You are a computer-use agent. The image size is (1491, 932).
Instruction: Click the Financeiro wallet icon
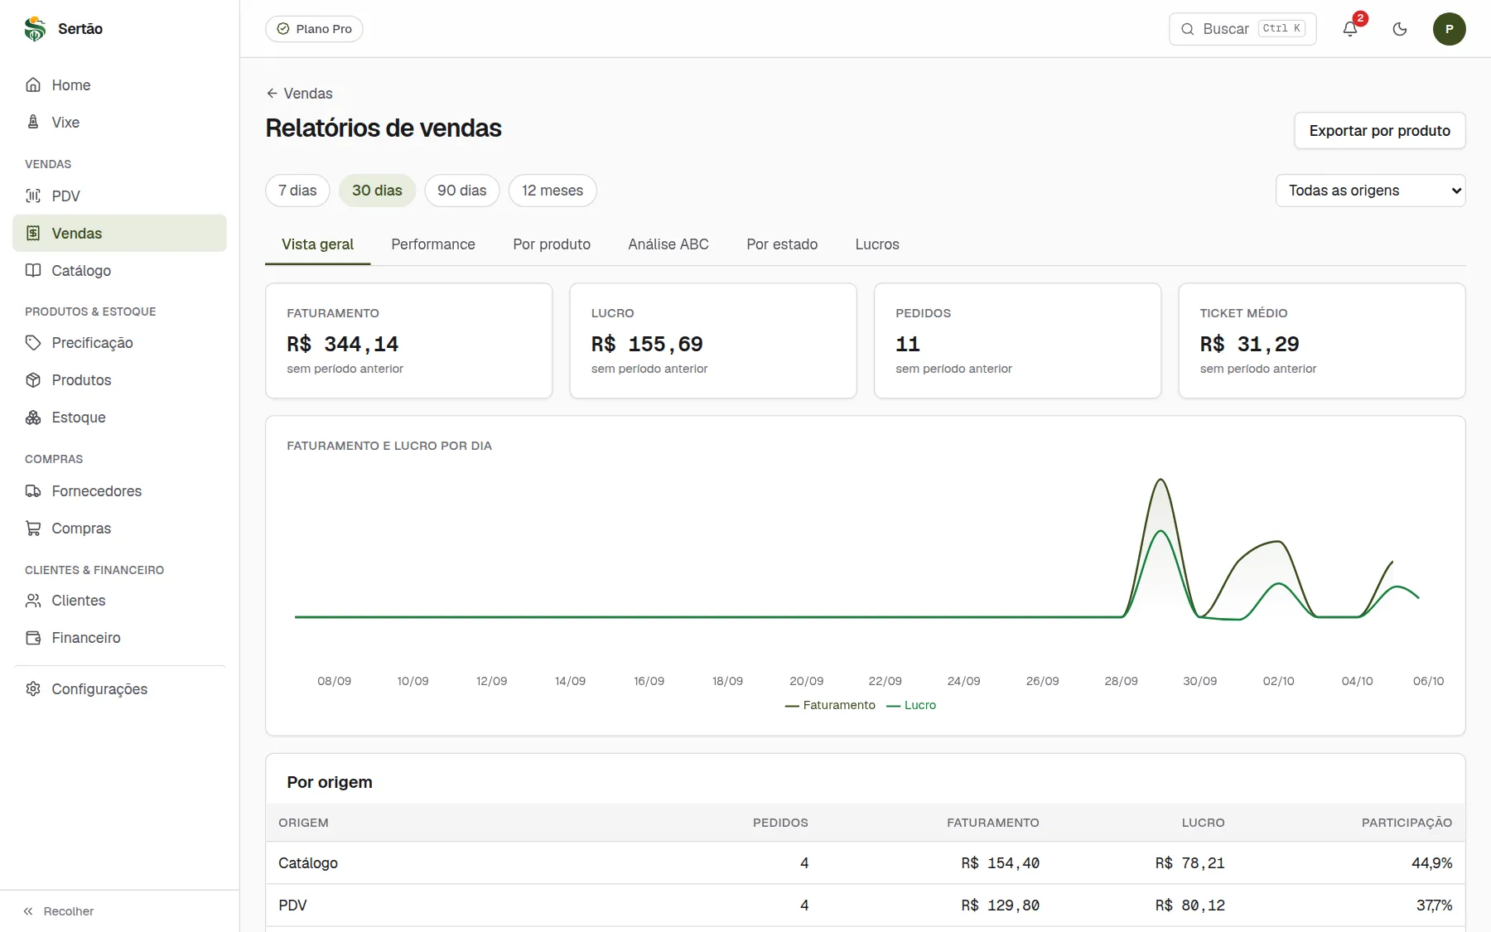click(33, 637)
